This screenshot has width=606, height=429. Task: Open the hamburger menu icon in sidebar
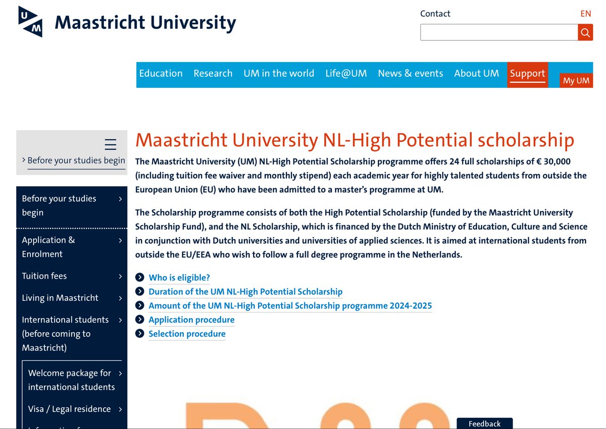coord(111,144)
